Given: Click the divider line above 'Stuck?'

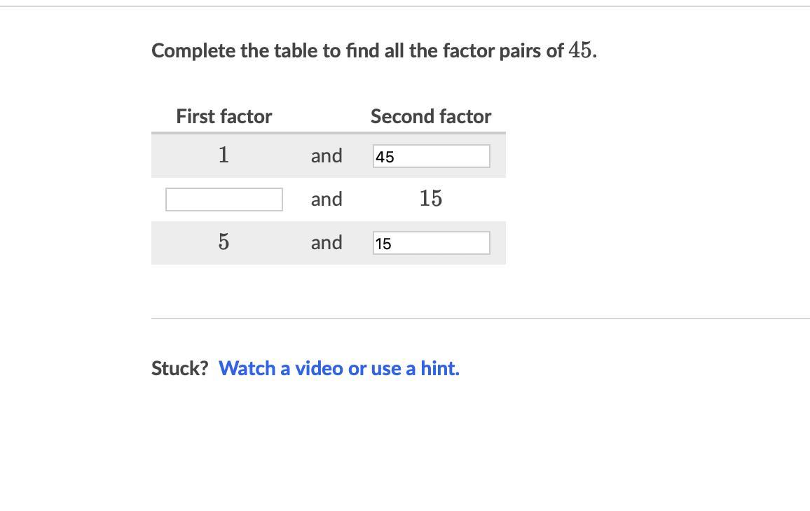Looking at the screenshot, I should point(481,318).
